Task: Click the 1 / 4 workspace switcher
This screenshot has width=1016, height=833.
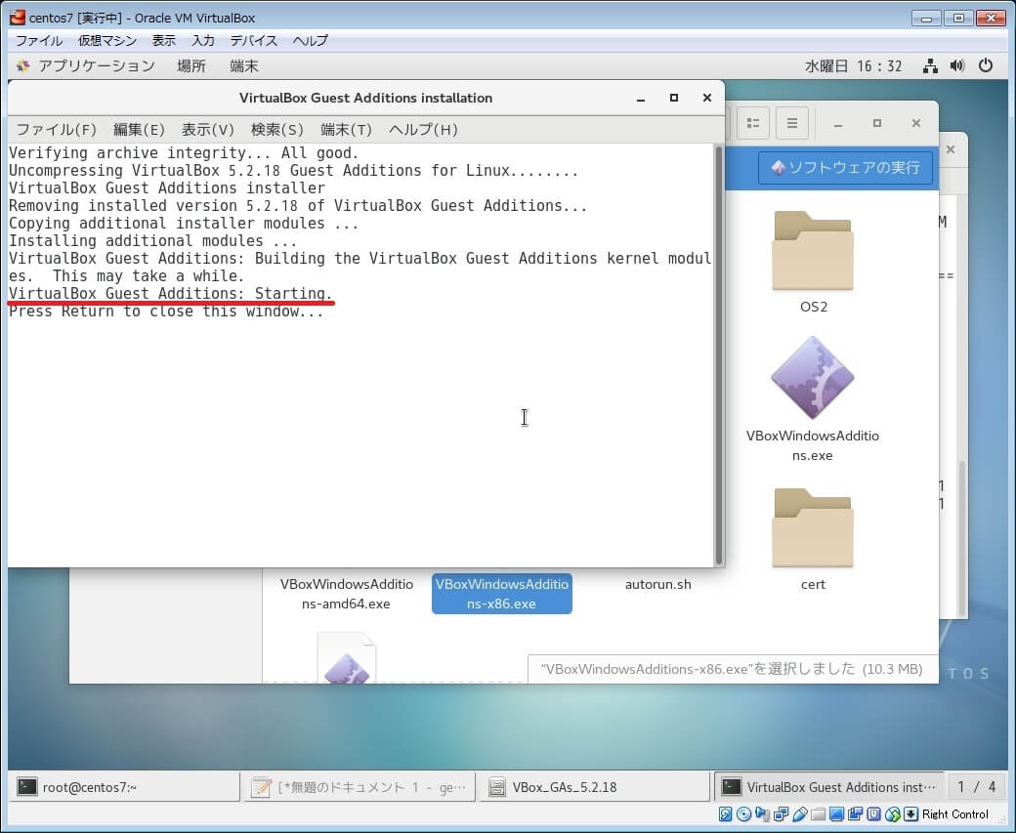Action: 976,787
